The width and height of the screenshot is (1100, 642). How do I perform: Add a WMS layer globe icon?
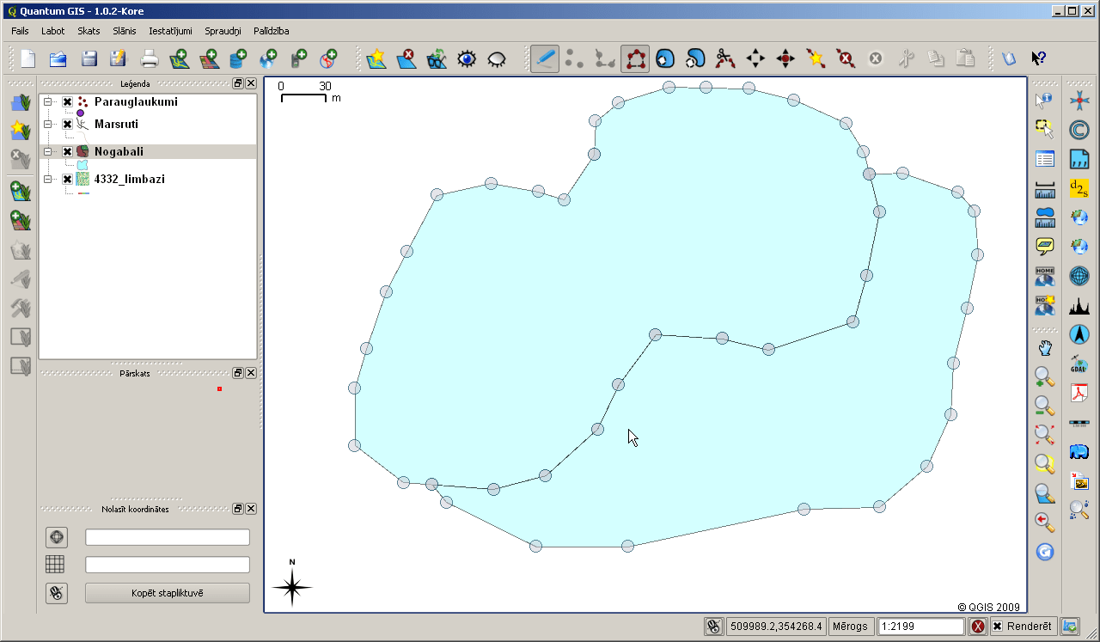point(268,58)
